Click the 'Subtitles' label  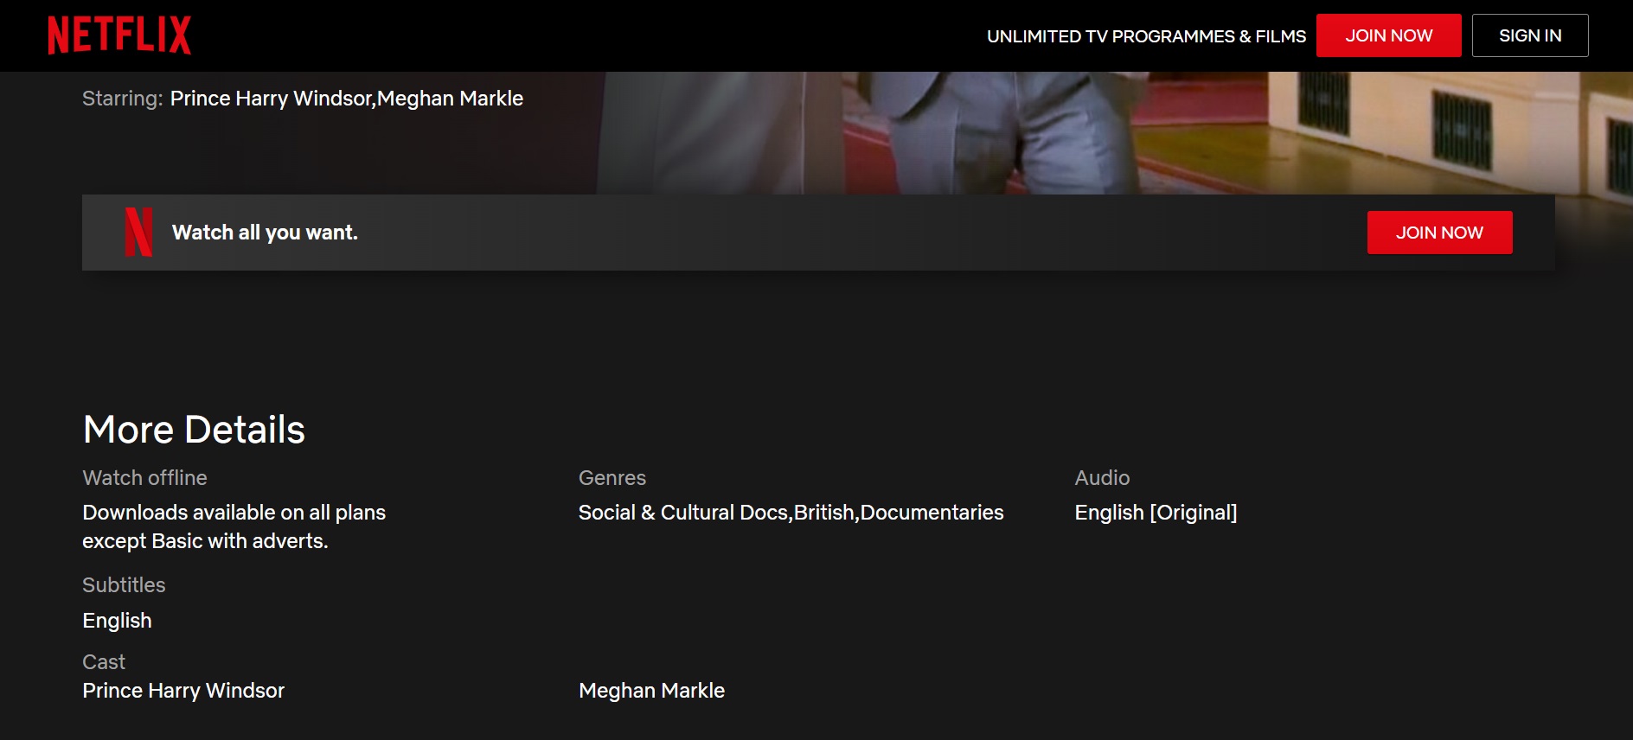click(124, 585)
